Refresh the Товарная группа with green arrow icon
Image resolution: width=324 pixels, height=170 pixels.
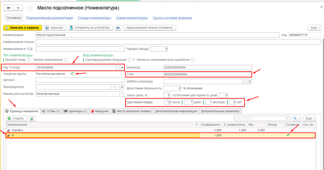[72, 73]
